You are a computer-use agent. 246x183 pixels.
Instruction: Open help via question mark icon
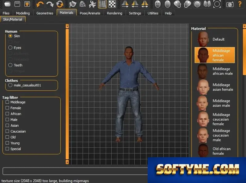(240, 4)
